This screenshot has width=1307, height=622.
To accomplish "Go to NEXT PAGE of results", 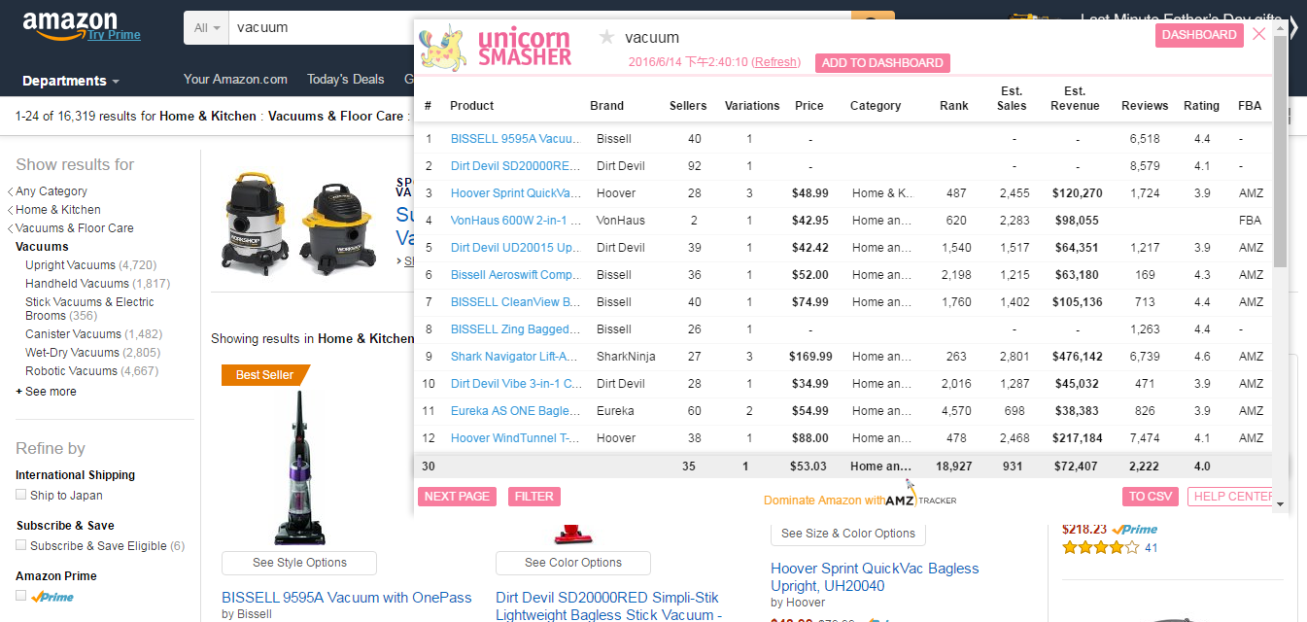I will 457,497.
